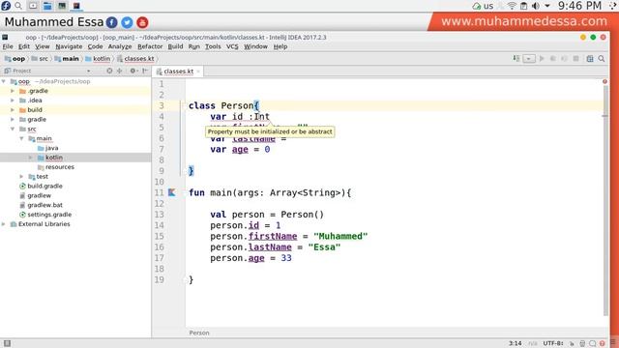The image size is (619, 348).
Task: Open the Refactor menu
Action: [150, 46]
